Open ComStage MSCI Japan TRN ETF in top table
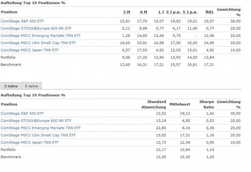Image resolution: width=251 pixels, height=172 pixels. 30,50
